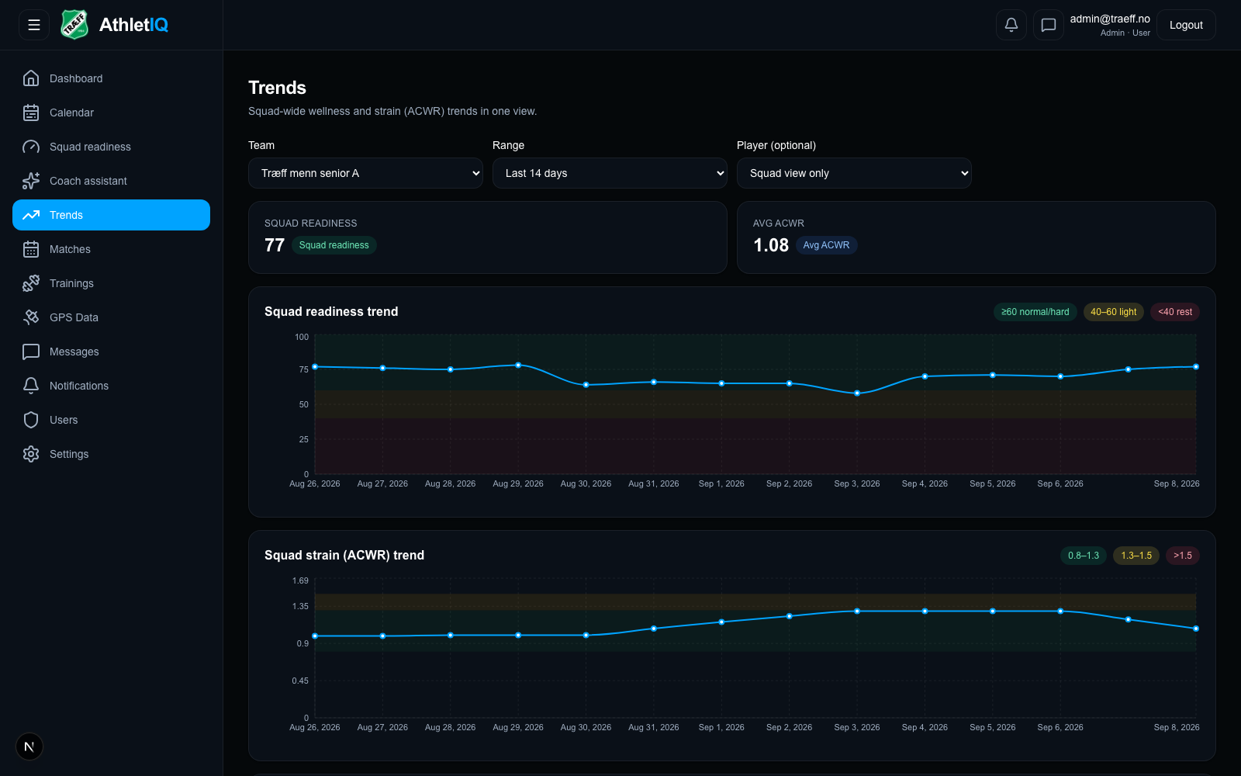Viewport: 1241px width, 776px height.
Task: Open the notifications bell icon in header
Action: 1011,25
